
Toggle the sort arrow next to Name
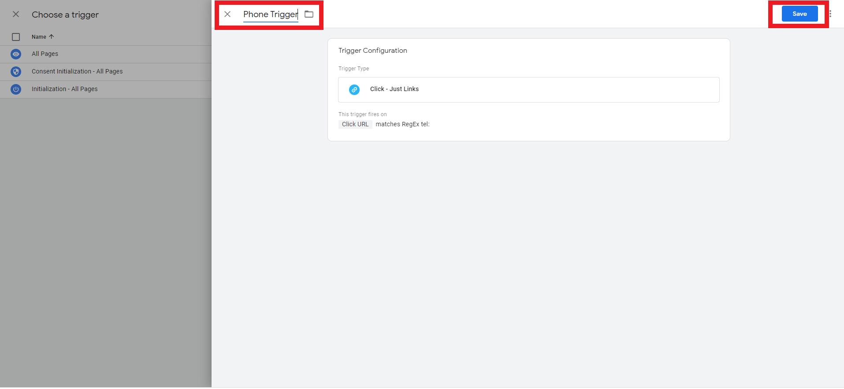tap(52, 37)
